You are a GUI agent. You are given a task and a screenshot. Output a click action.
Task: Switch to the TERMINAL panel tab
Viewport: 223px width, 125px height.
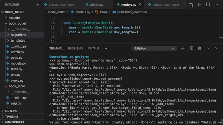[56, 49]
